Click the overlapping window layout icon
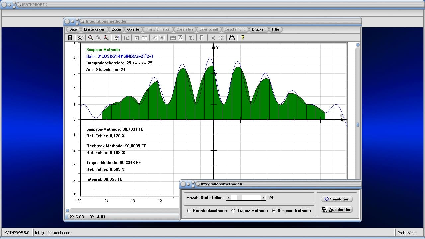425x239 pixels. click(x=127, y=38)
